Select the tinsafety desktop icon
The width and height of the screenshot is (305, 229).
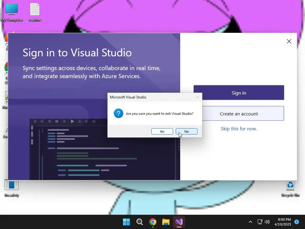pyautogui.click(x=12, y=188)
